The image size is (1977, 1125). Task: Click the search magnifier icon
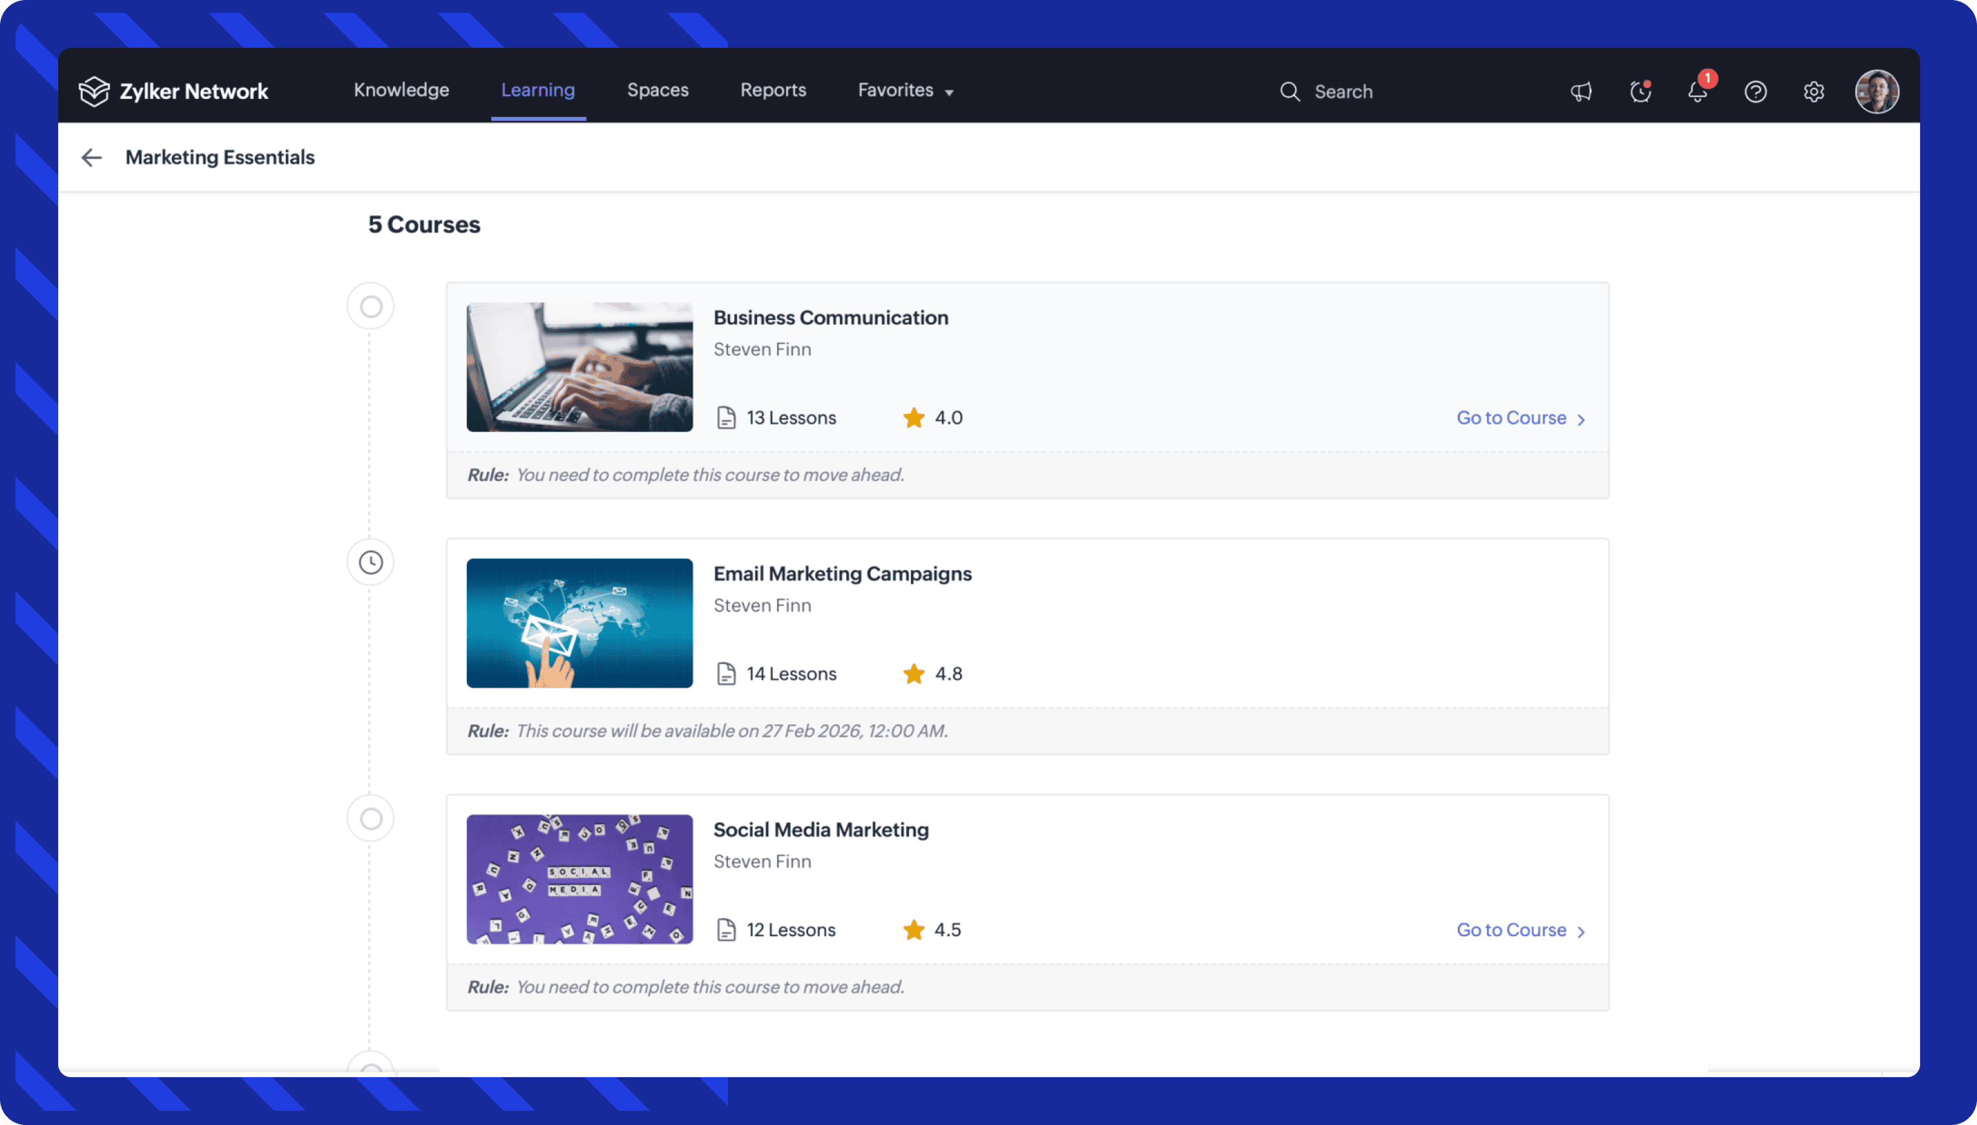(x=1289, y=92)
